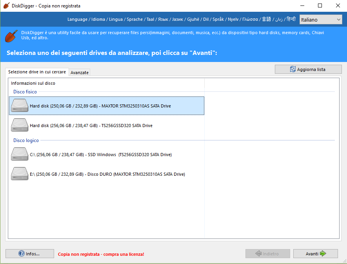Click the gray left arrow icon on Indietro
This screenshot has width=347, height=264.
tap(258, 253)
